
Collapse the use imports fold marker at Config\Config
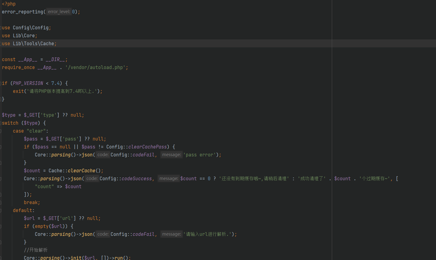click(1, 28)
